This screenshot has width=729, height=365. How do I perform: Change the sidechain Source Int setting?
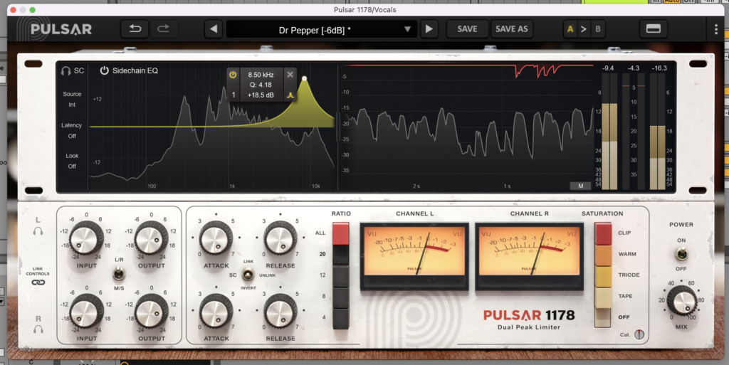pos(72,100)
